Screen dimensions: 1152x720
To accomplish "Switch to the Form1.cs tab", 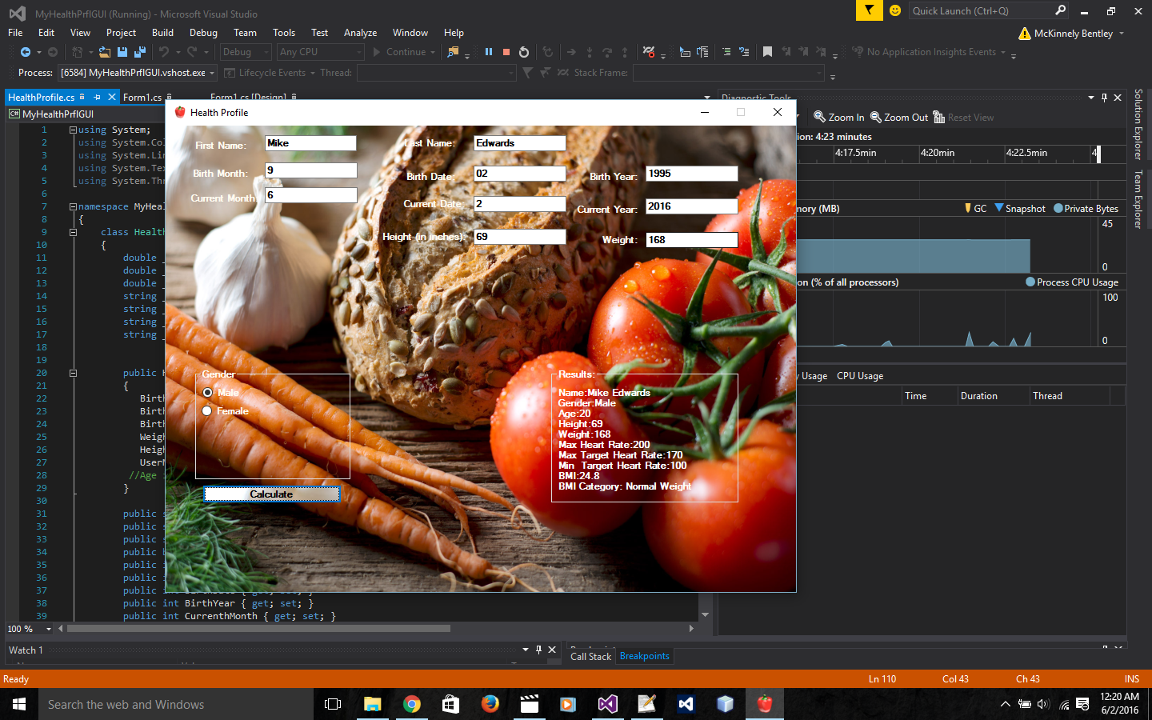I will pos(142,98).
